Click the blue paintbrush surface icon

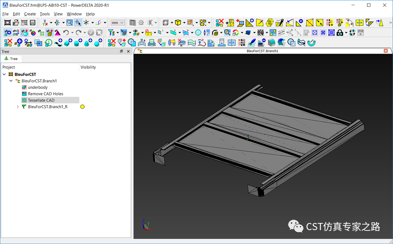pos(252,42)
